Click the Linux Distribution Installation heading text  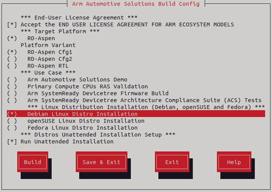click(x=146, y=107)
